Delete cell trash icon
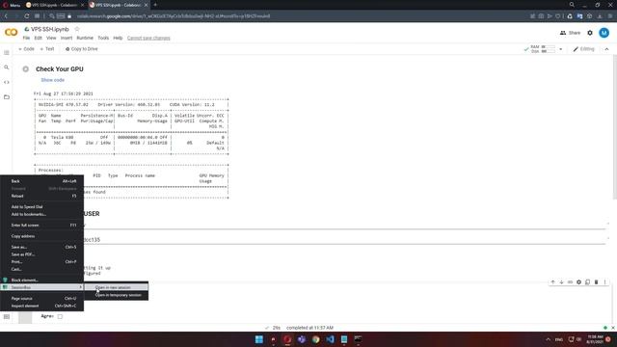 coord(596,282)
